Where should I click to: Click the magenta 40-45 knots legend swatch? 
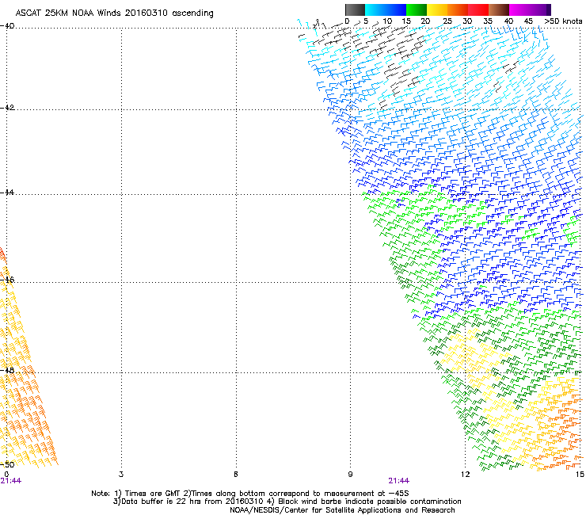tap(519, 10)
